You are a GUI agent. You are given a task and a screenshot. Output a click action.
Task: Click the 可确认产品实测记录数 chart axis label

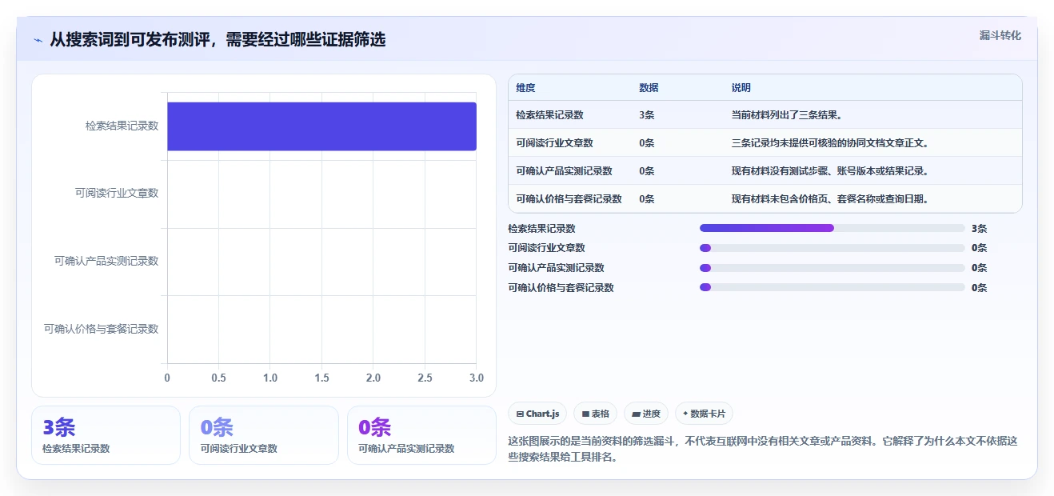click(106, 261)
